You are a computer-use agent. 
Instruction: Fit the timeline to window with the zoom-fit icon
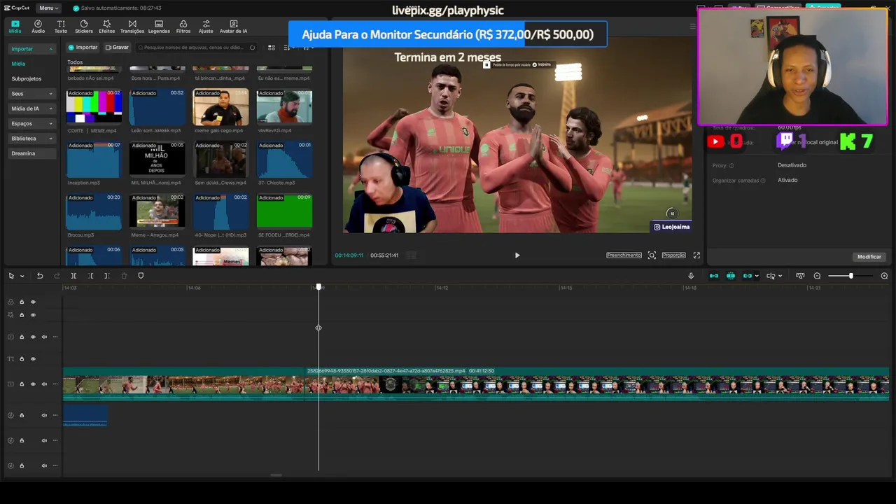tap(800, 276)
